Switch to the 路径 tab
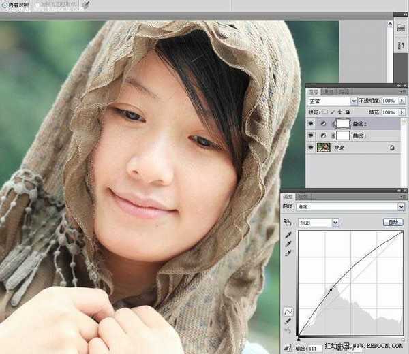Image resolution: width=409 pixels, height=354 pixels. (344, 91)
